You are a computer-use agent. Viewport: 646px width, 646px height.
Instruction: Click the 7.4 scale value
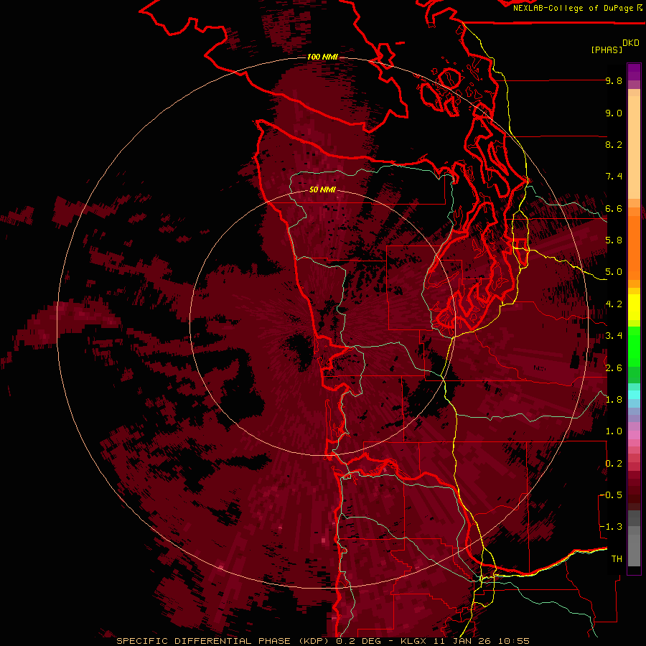click(614, 177)
